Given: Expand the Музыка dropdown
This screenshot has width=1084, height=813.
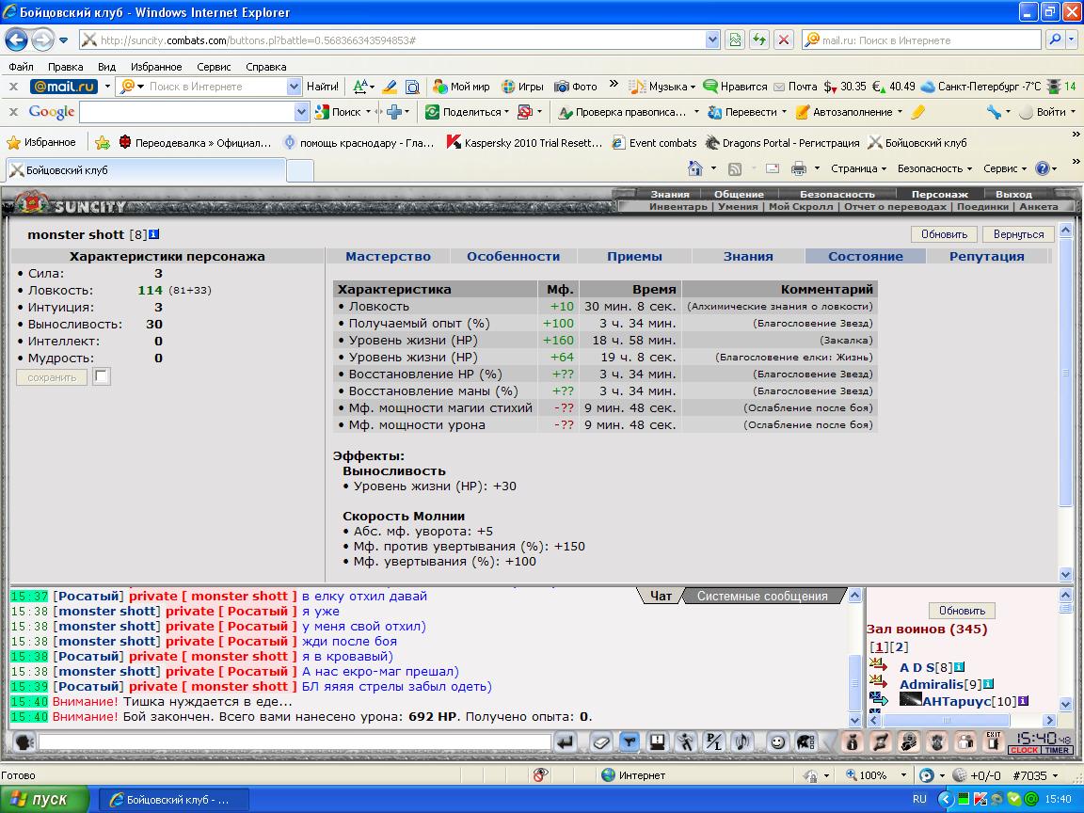Looking at the screenshot, I should (693, 88).
